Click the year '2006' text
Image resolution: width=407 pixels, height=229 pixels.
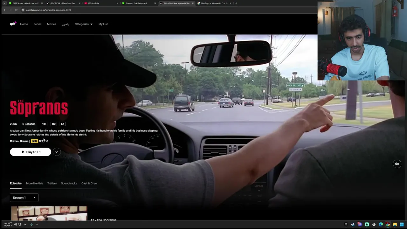coord(13,124)
